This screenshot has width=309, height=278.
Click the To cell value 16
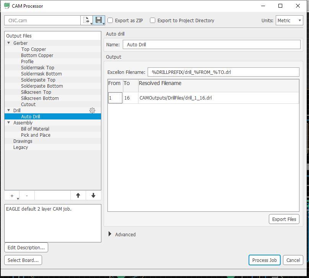pos(130,98)
